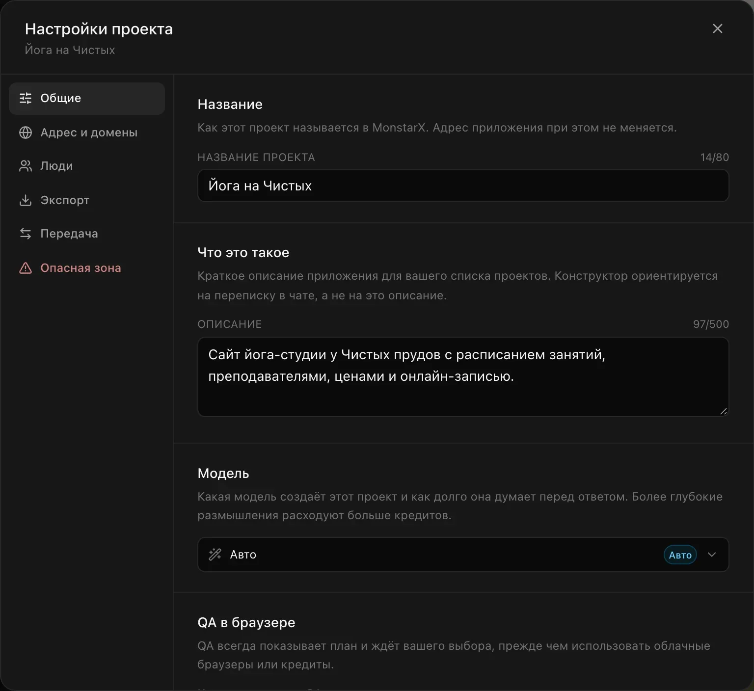Click the warning triangle icon beside Опасная зона
This screenshot has width=754, height=691.
[x=26, y=268]
